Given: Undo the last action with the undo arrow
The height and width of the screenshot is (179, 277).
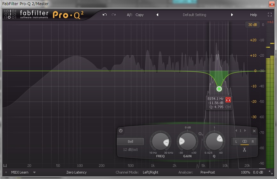Looking at the screenshot, I should click(x=105, y=15).
